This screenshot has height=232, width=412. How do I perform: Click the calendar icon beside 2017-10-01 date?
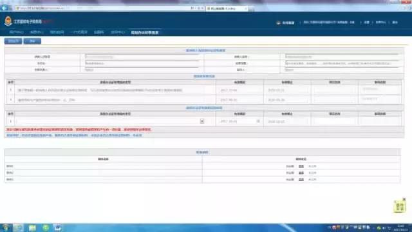coord(258,121)
